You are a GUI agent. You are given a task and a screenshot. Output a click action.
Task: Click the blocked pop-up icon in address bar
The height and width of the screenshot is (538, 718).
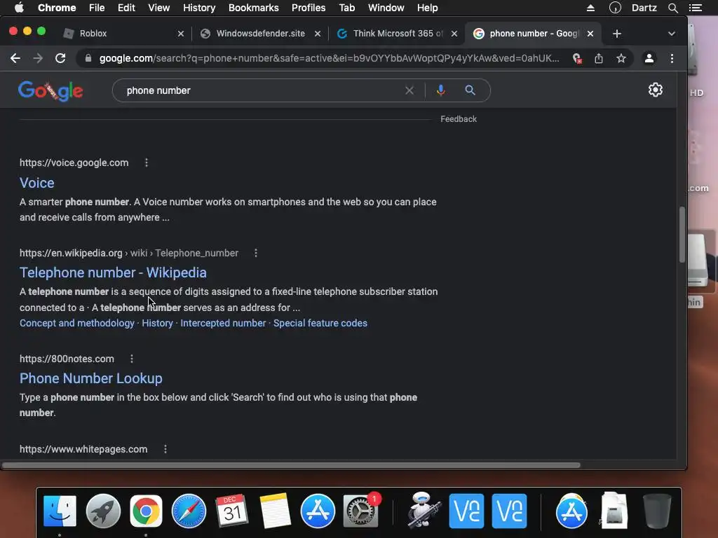tap(577, 59)
